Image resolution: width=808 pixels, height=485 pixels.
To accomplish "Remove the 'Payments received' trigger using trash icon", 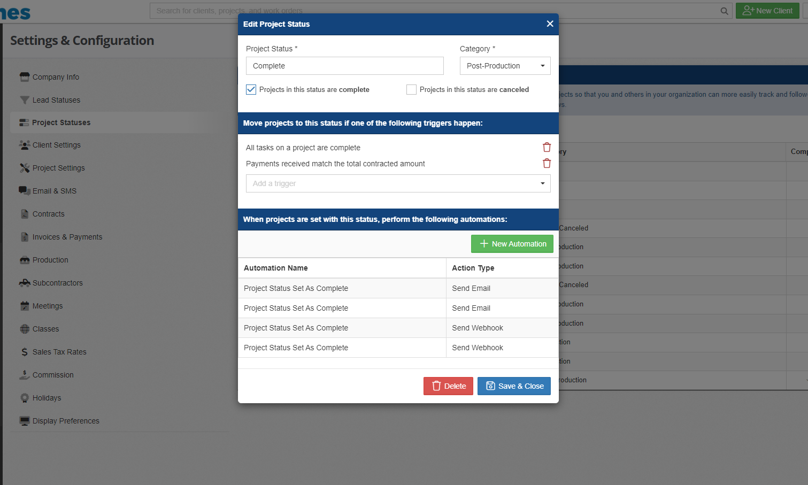I will click(547, 163).
